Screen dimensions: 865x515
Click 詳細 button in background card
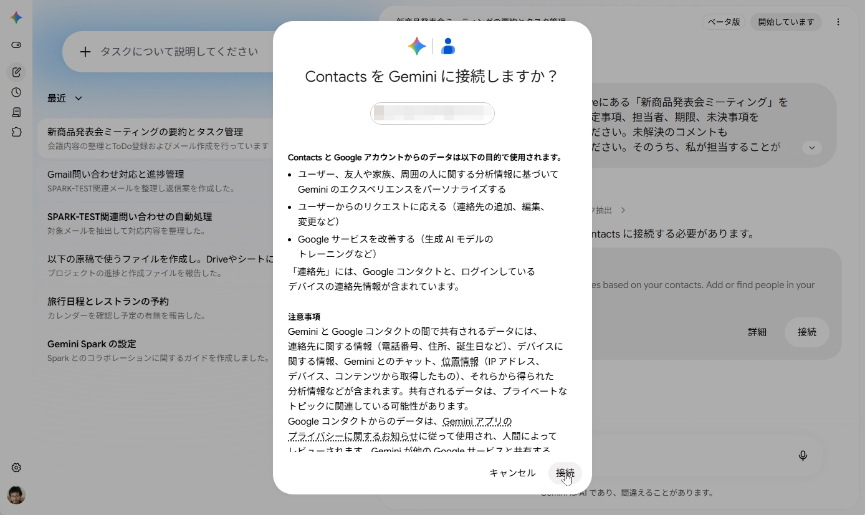pyautogui.click(x=757, y=332)
